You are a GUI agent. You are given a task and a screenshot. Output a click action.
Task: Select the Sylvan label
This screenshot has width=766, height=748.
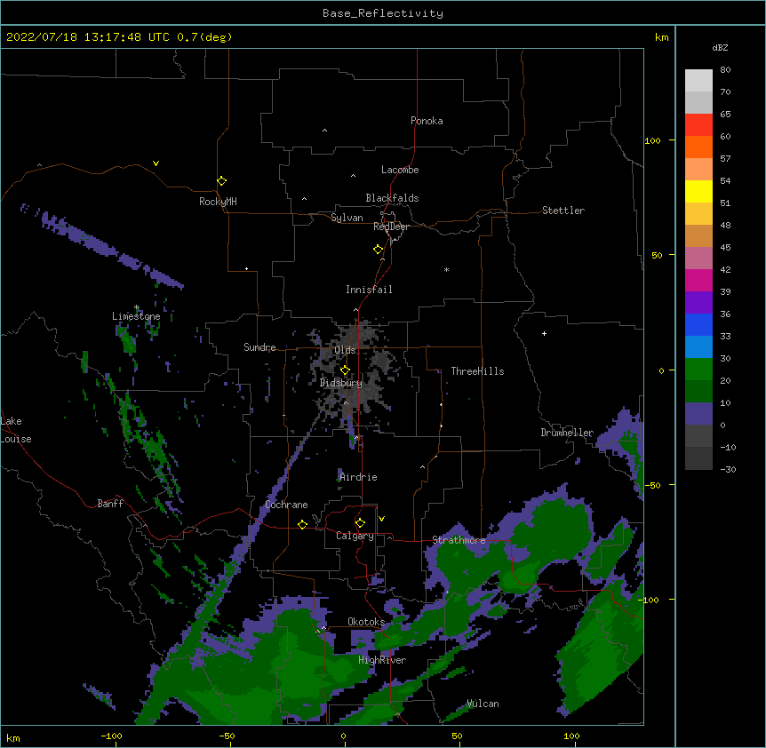point(347,218)
